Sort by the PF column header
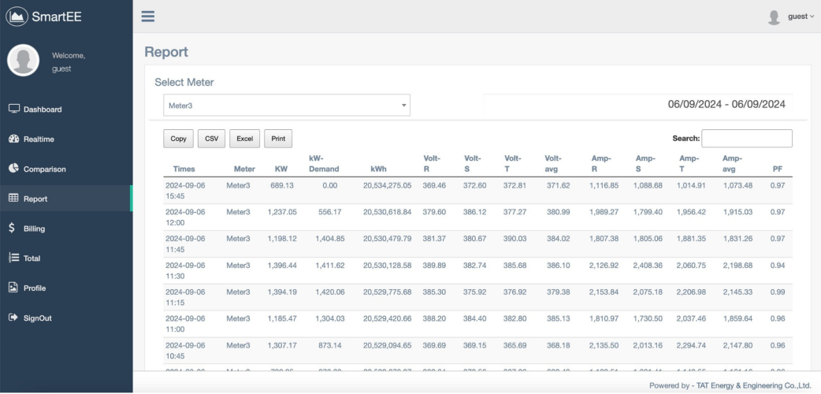Image resolution: width=821 pixels, height=394 pixels. coord(778,169)
